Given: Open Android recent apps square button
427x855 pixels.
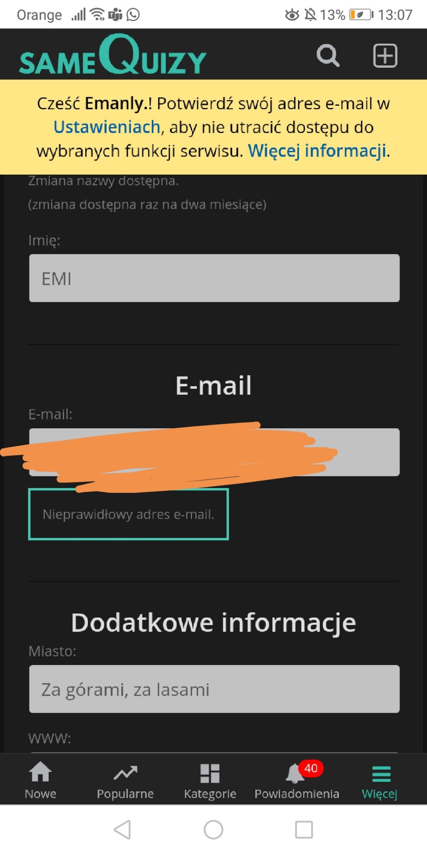Looking at the screenshot, I should tap(304, 830).
